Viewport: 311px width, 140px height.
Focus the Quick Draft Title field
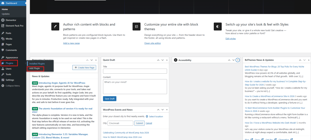tap(135, 71)
